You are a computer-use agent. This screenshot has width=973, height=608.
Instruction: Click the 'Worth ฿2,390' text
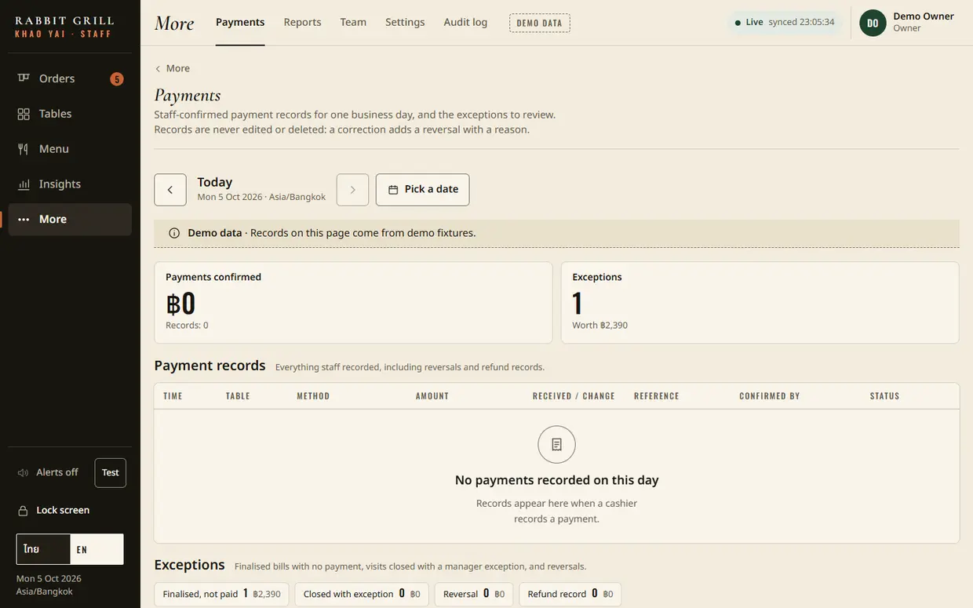[599, 326]
